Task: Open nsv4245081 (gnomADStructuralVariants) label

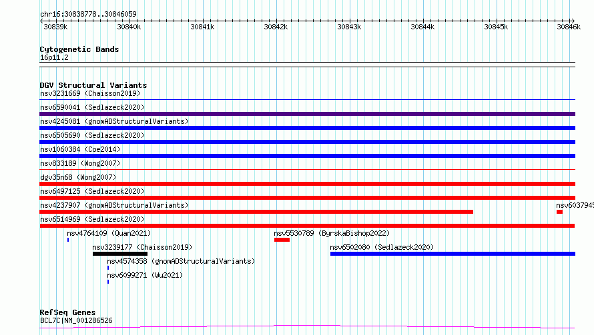Action: (x=114, y=121)
